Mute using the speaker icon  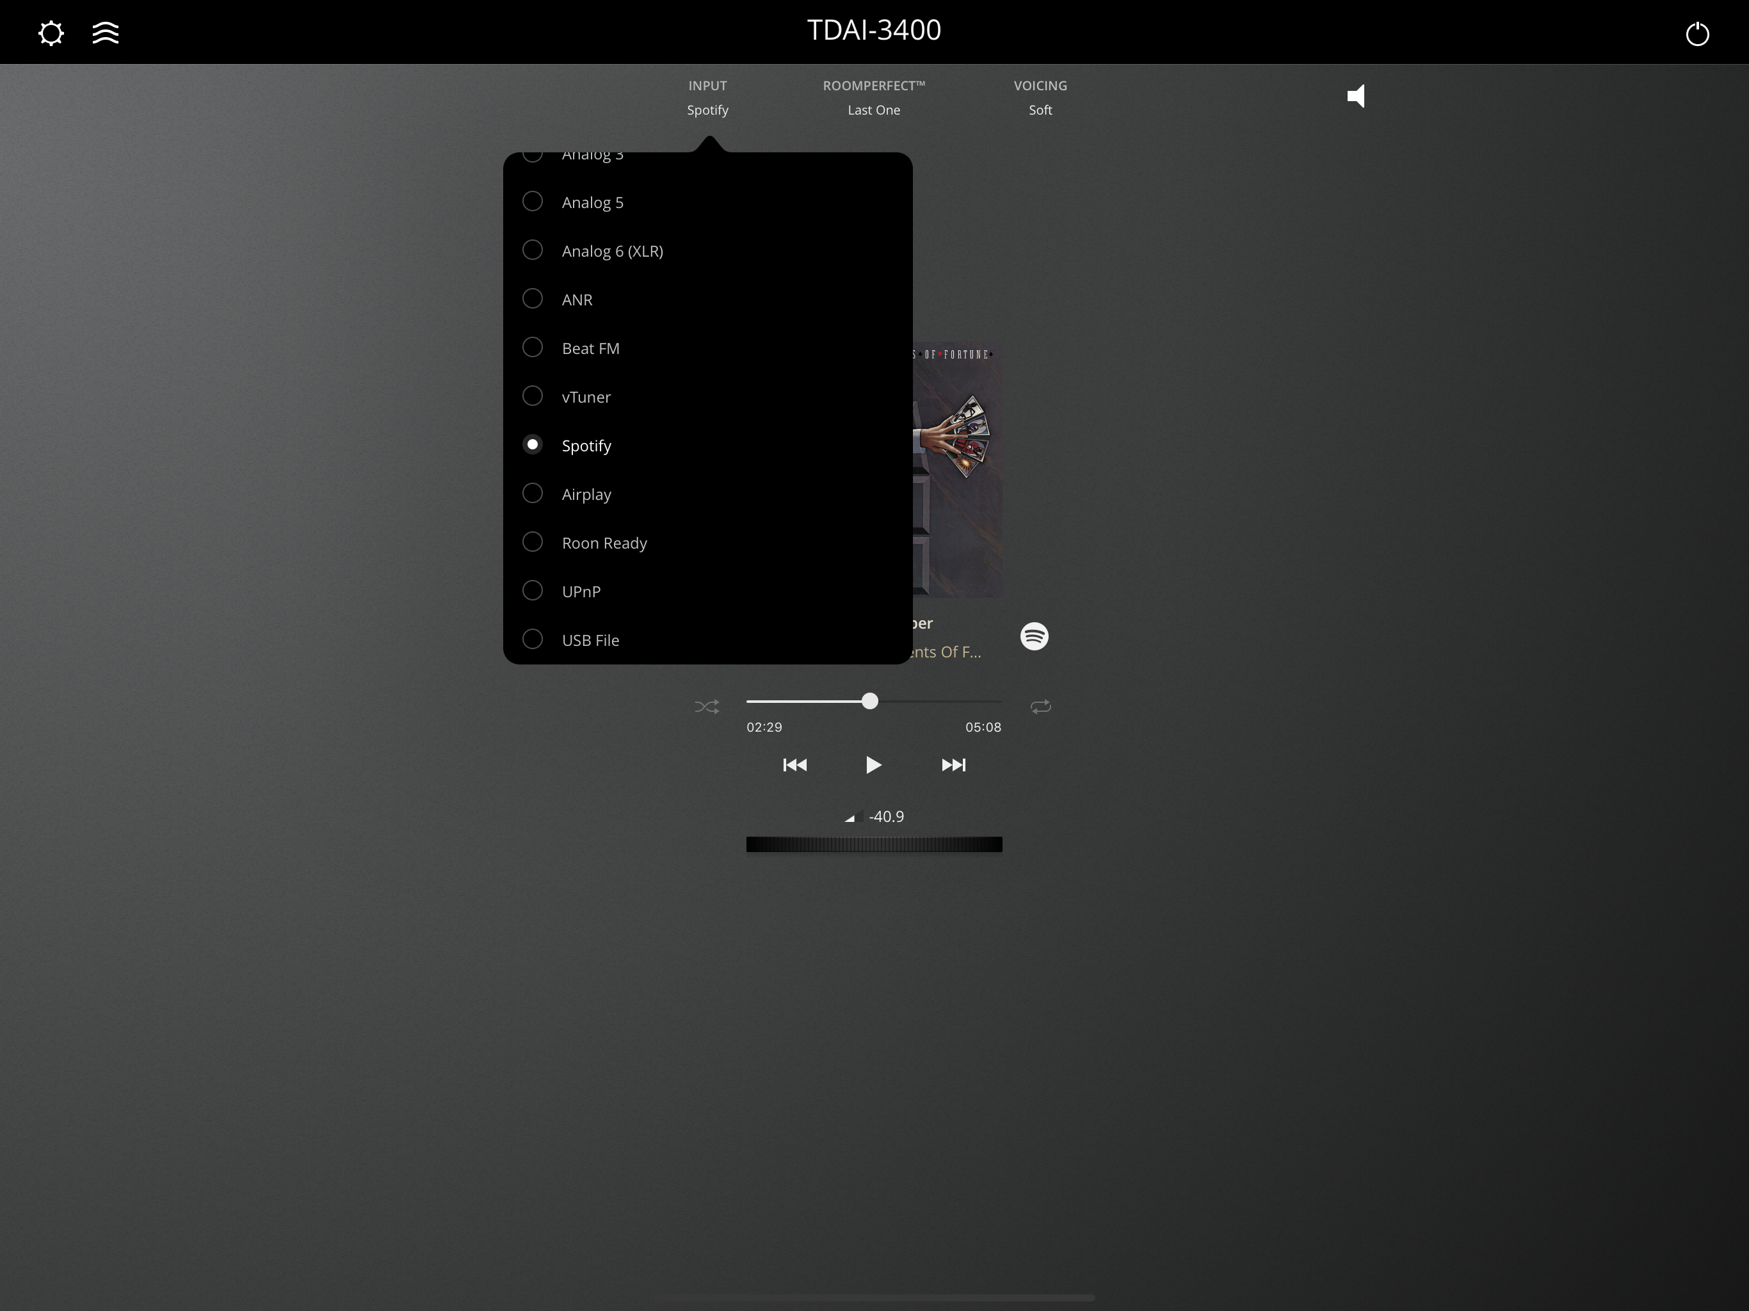click(x=1356, y=97)
